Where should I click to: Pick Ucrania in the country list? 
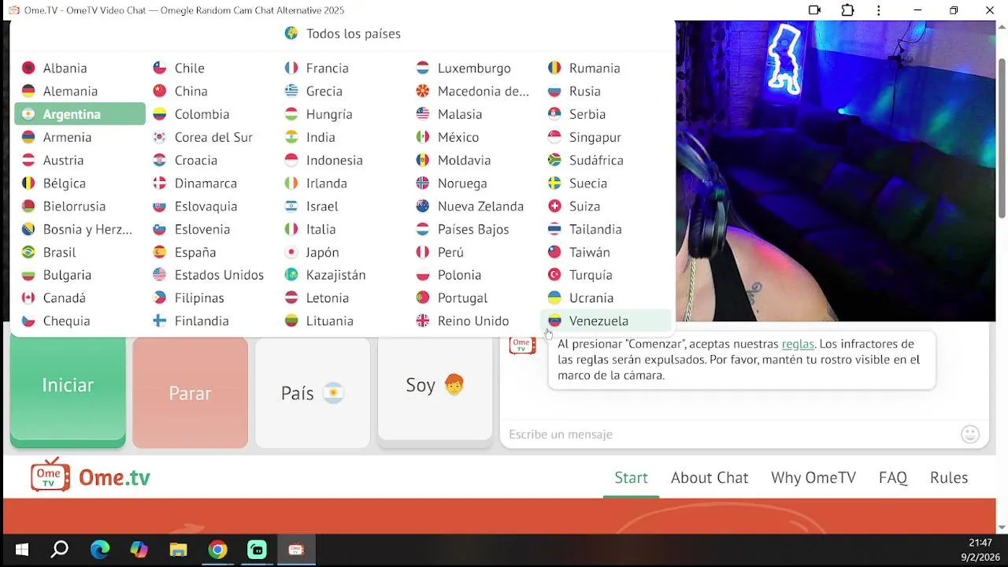[606, 298]
